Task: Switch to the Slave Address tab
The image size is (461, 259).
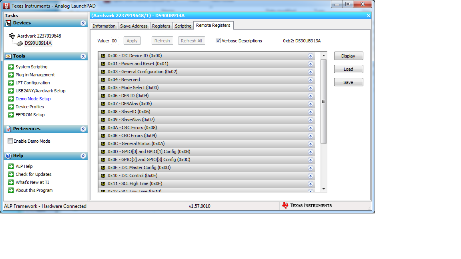Action: click(134, 26)
